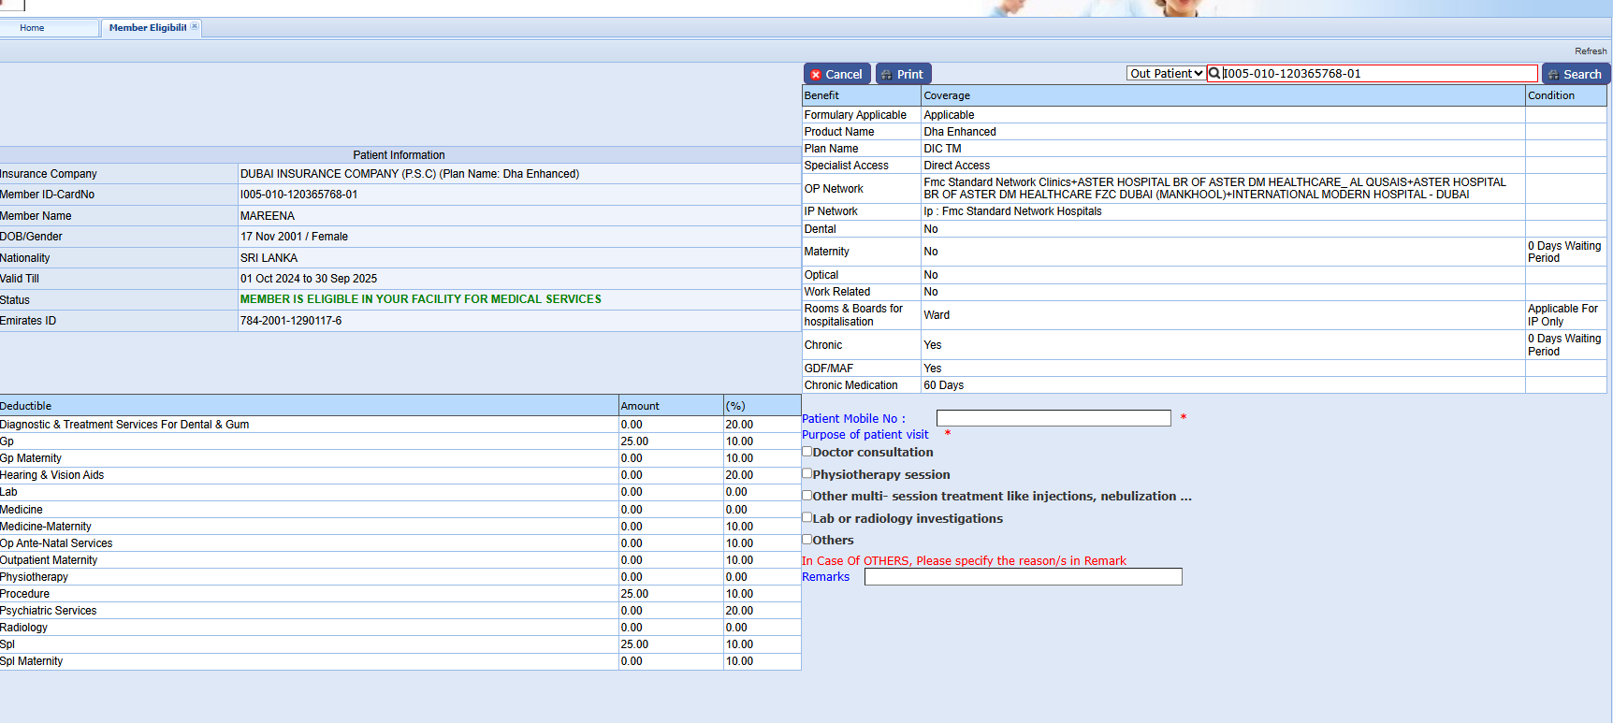Click the Condition column header

pyautogui.click(x=1551, y=95)
